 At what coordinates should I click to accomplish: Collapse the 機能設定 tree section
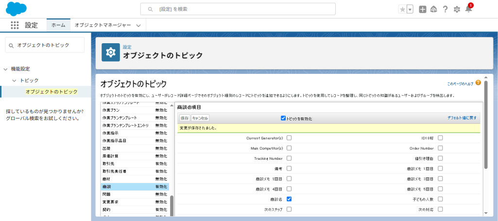pos(5,69)
